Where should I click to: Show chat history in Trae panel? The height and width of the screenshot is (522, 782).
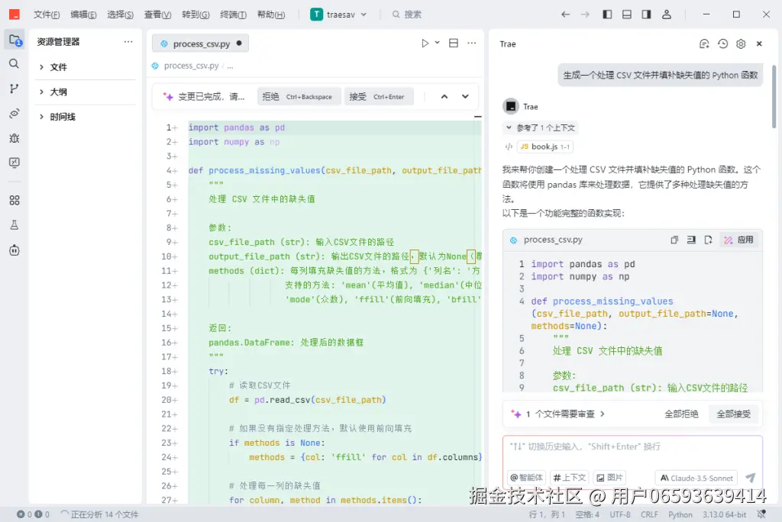click(722, 43)
